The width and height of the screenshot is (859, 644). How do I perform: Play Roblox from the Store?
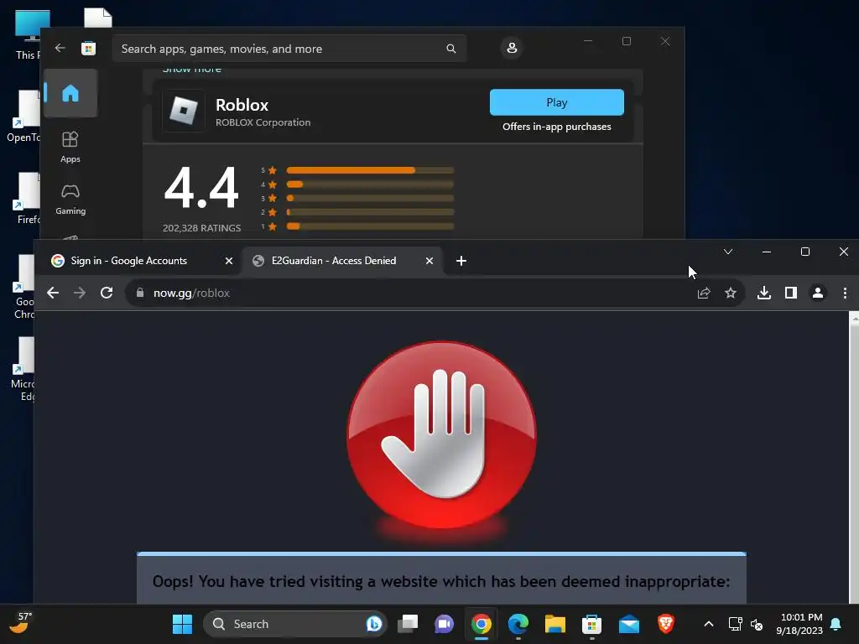[557, 102]
